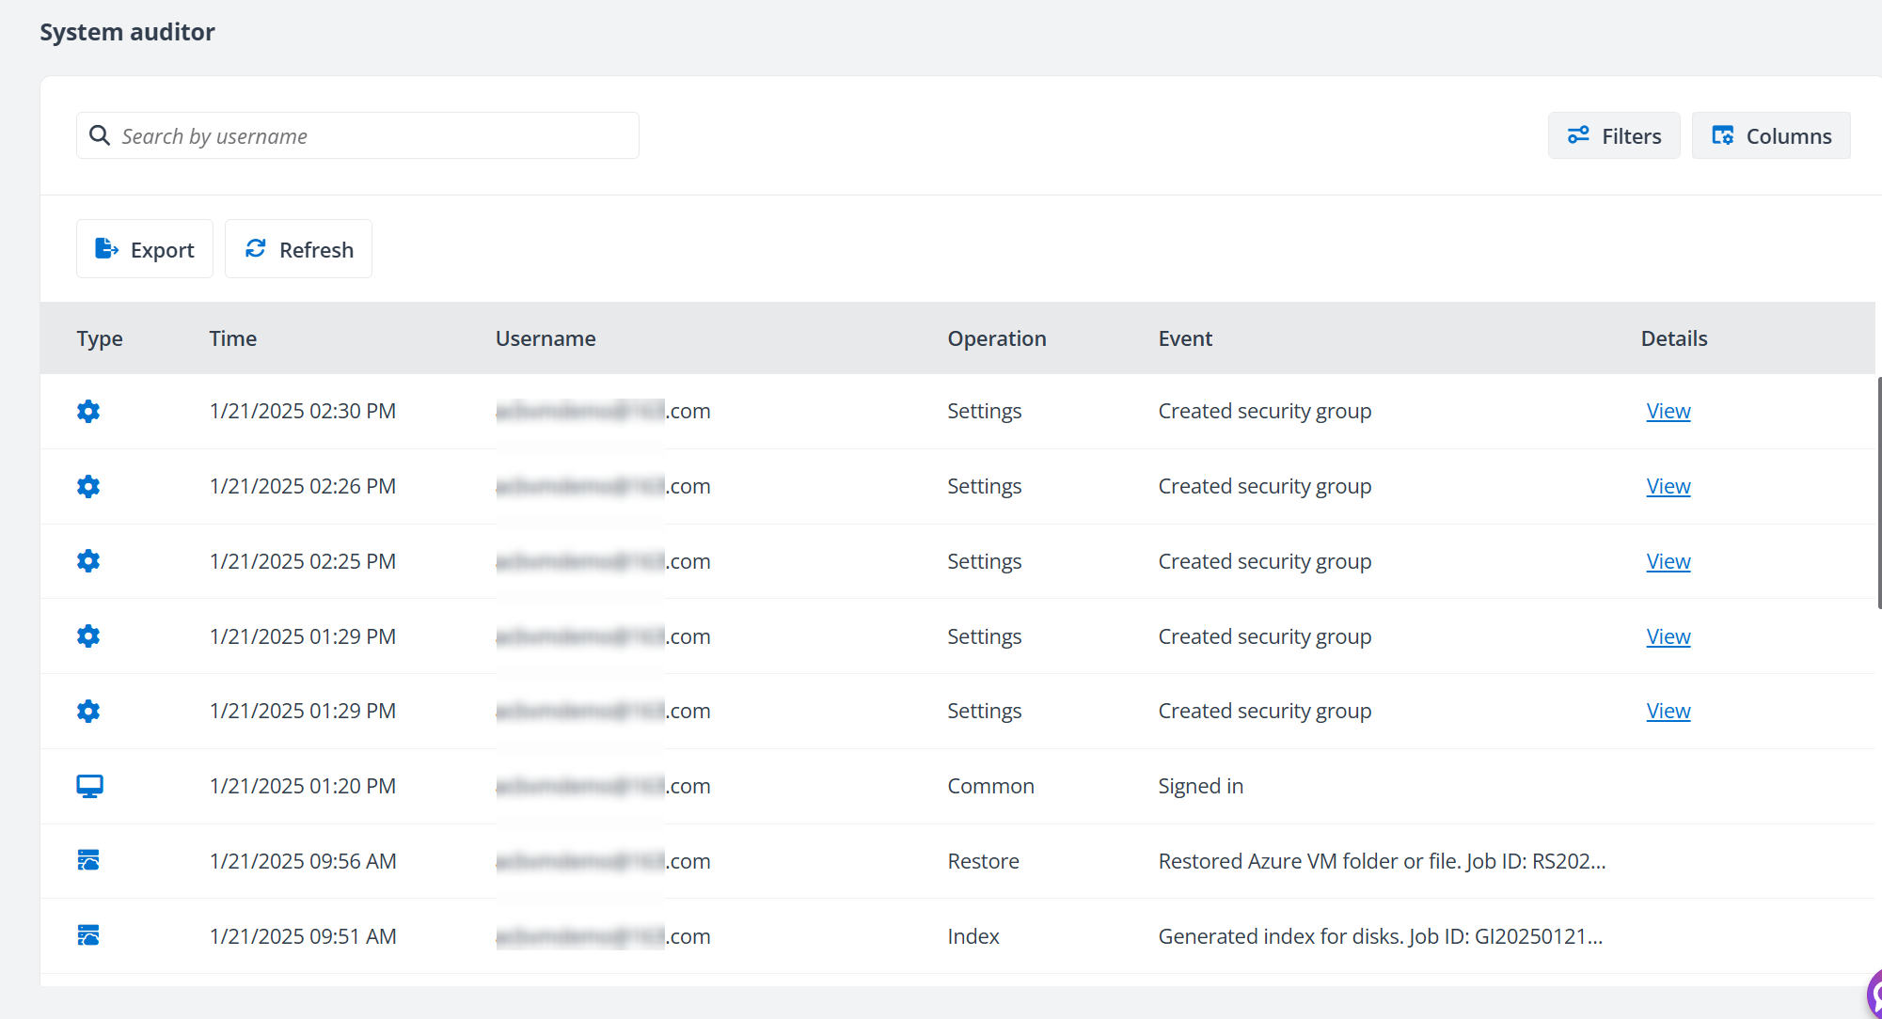View details for the 02:26 PM event
This screenshot has height=1019, width=1882.
pos(1668,487)
